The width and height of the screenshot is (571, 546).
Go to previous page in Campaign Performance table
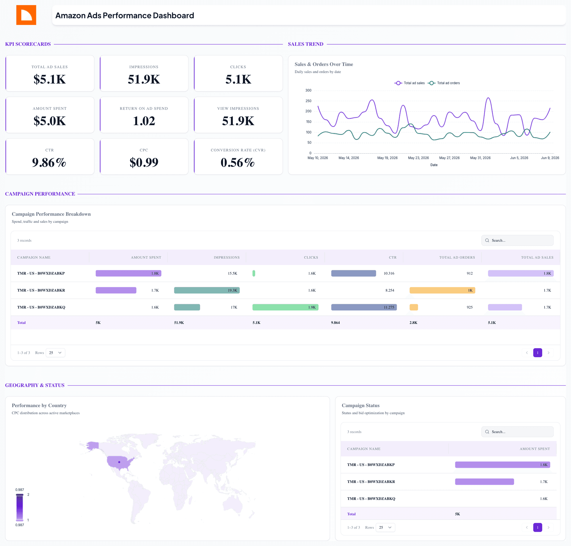tap(527, 353)
